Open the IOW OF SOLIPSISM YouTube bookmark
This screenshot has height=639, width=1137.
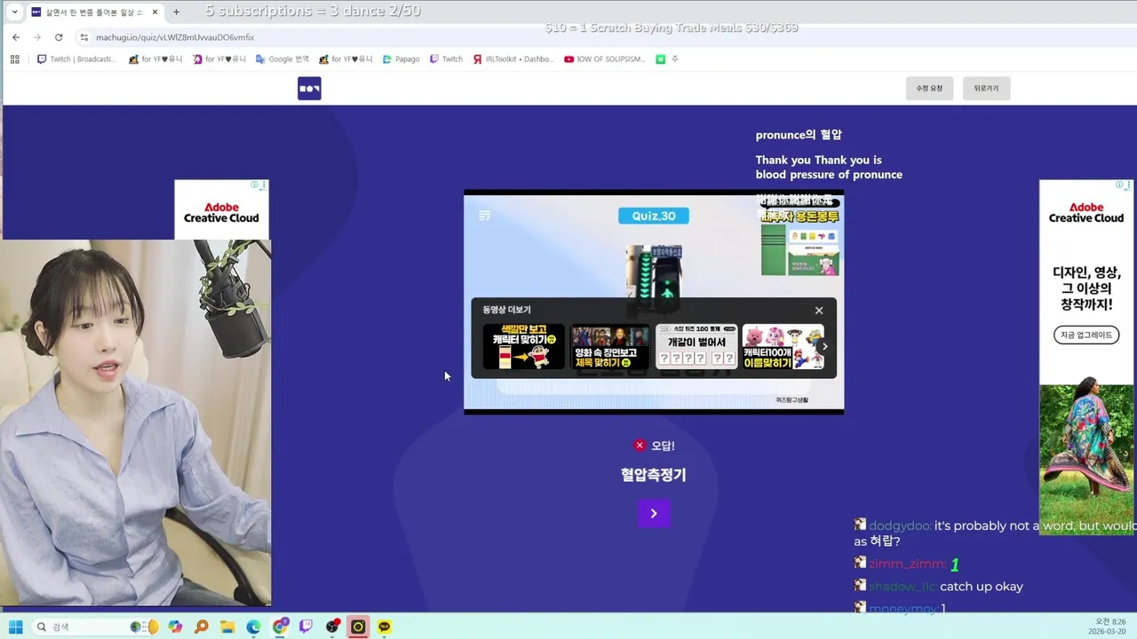605,59
